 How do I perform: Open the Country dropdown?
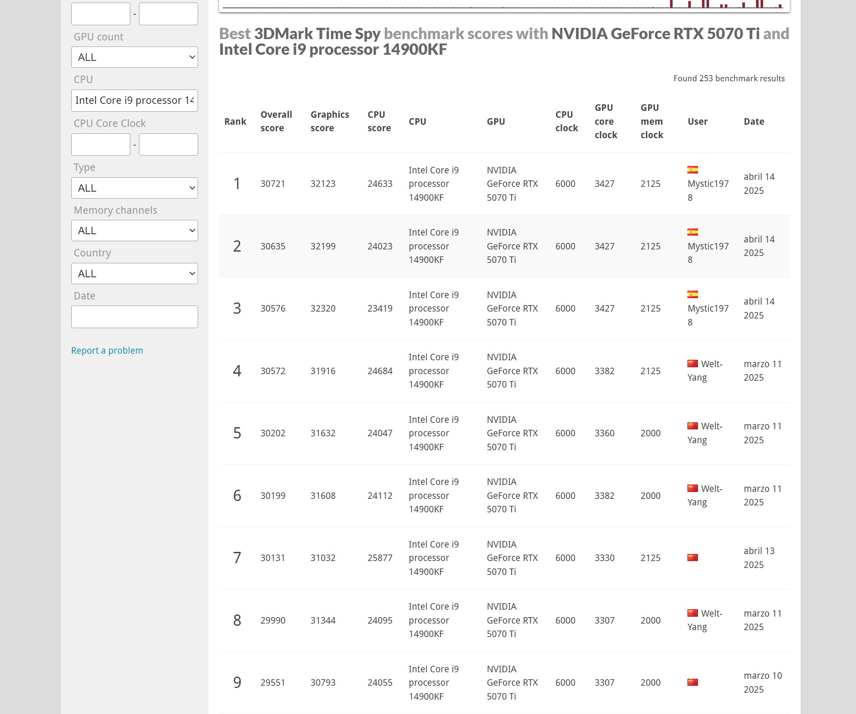pos(135,274)
